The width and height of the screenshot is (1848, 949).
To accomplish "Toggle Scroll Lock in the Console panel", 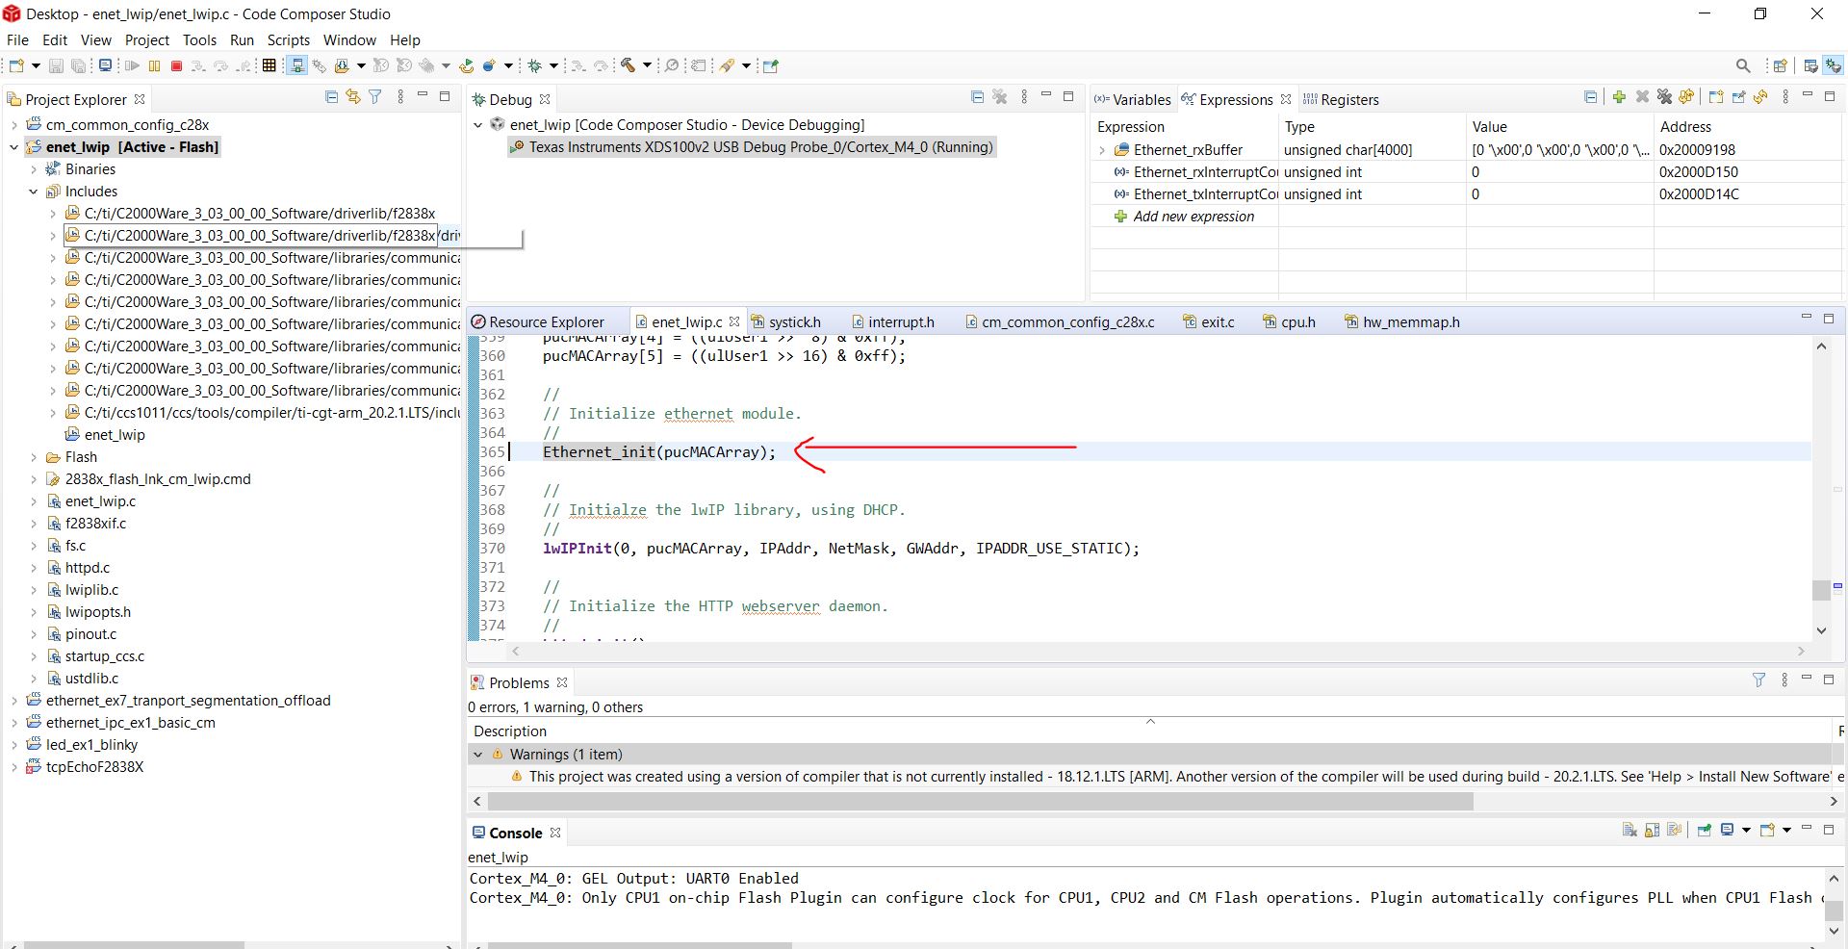I will coord(1652,831).
